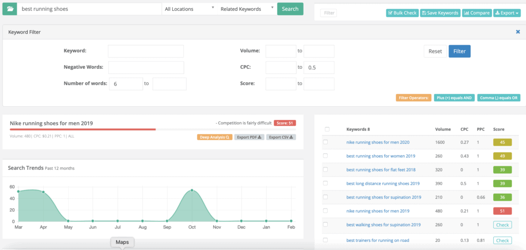Screen dimensions: 526x250
Task: Click the green Search button
Action: point(290,9)
